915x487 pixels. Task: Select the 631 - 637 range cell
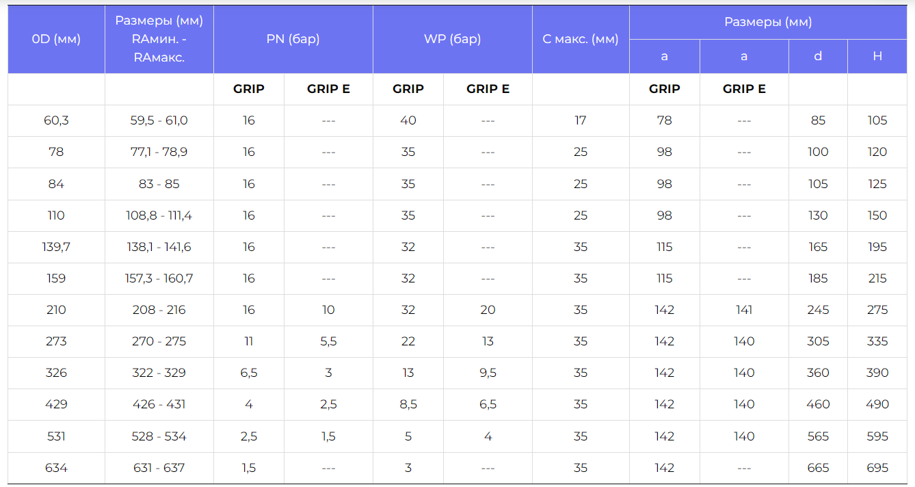click(159, 468)
